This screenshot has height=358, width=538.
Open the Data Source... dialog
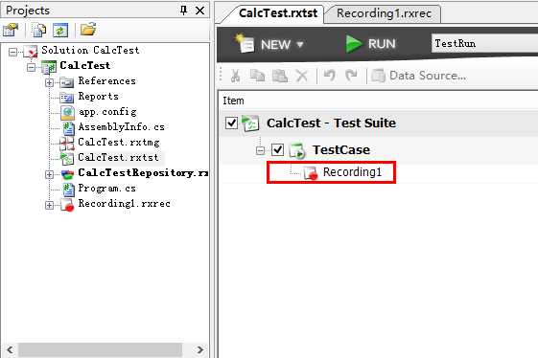[x=419, y=76]
